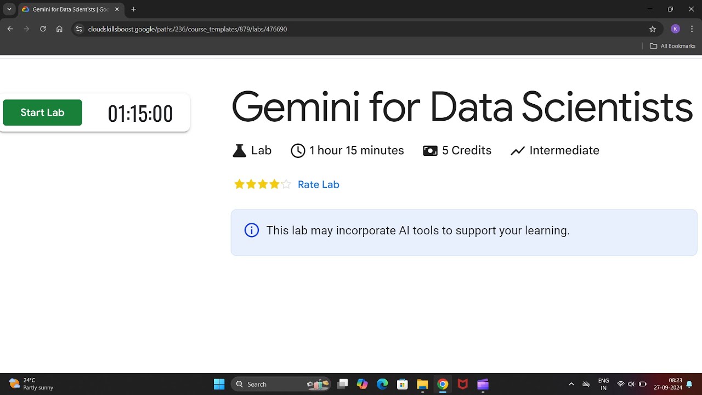Open the Windows Start menu
702x395 pixels.
click(x=219, y=384)
